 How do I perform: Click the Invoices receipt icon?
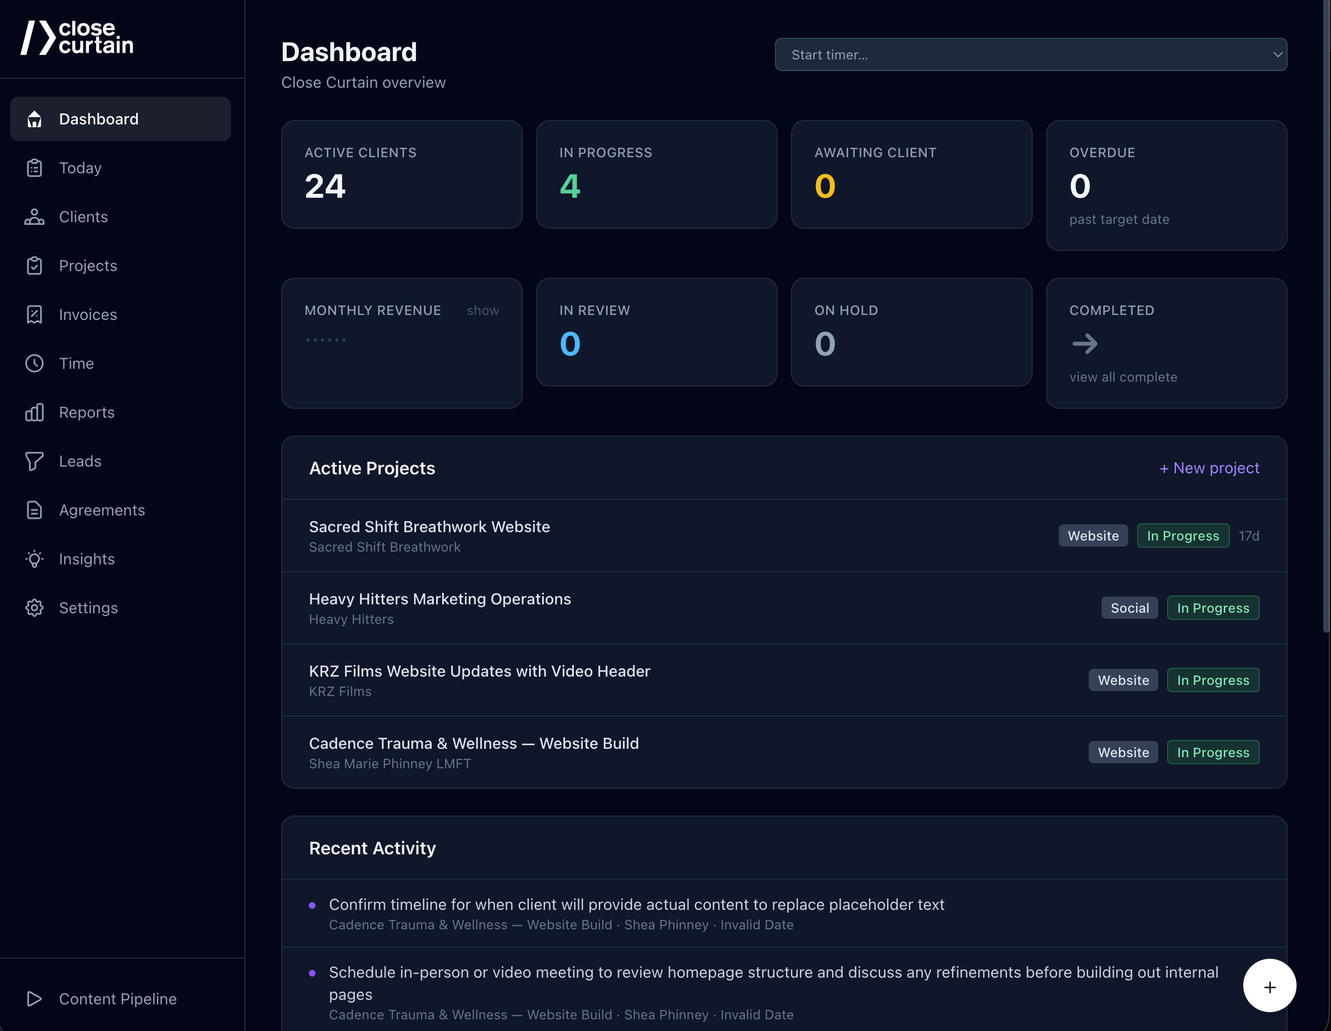(x=35, y=314)
